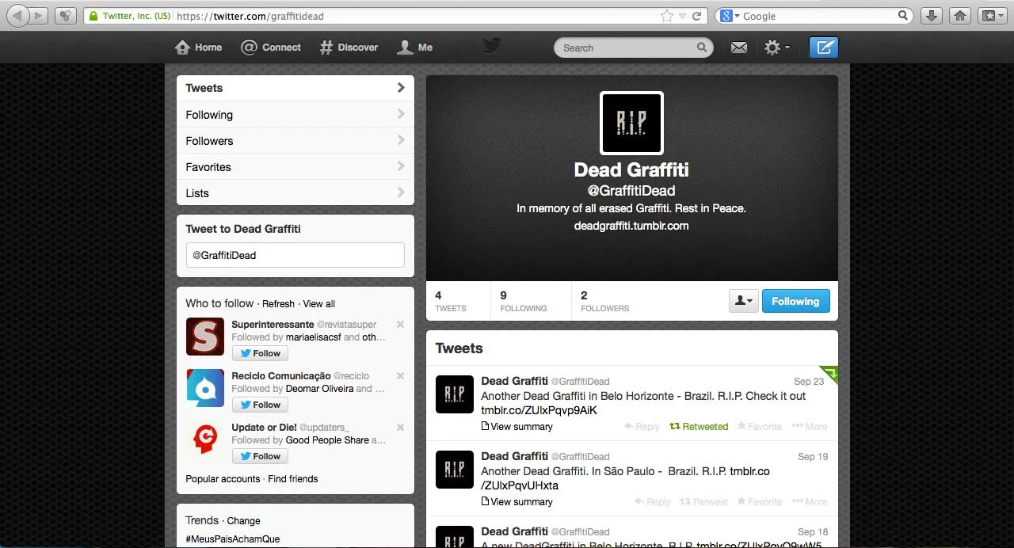Select Favorites in the profile sidebar
Screen dimensions: 1014x548
click(295, 167)
